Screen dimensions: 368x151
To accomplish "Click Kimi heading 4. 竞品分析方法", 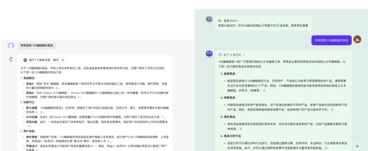I will click(231, 136).
